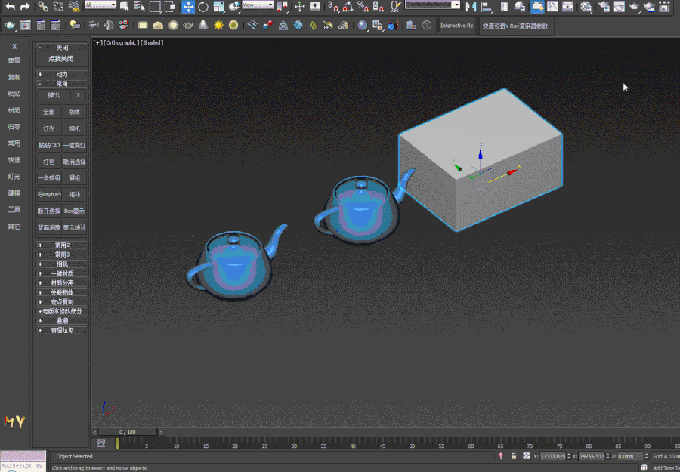Open the Rendered Frame Window icon
This screenshot has height=472, width=680.
tap(619, 6)
